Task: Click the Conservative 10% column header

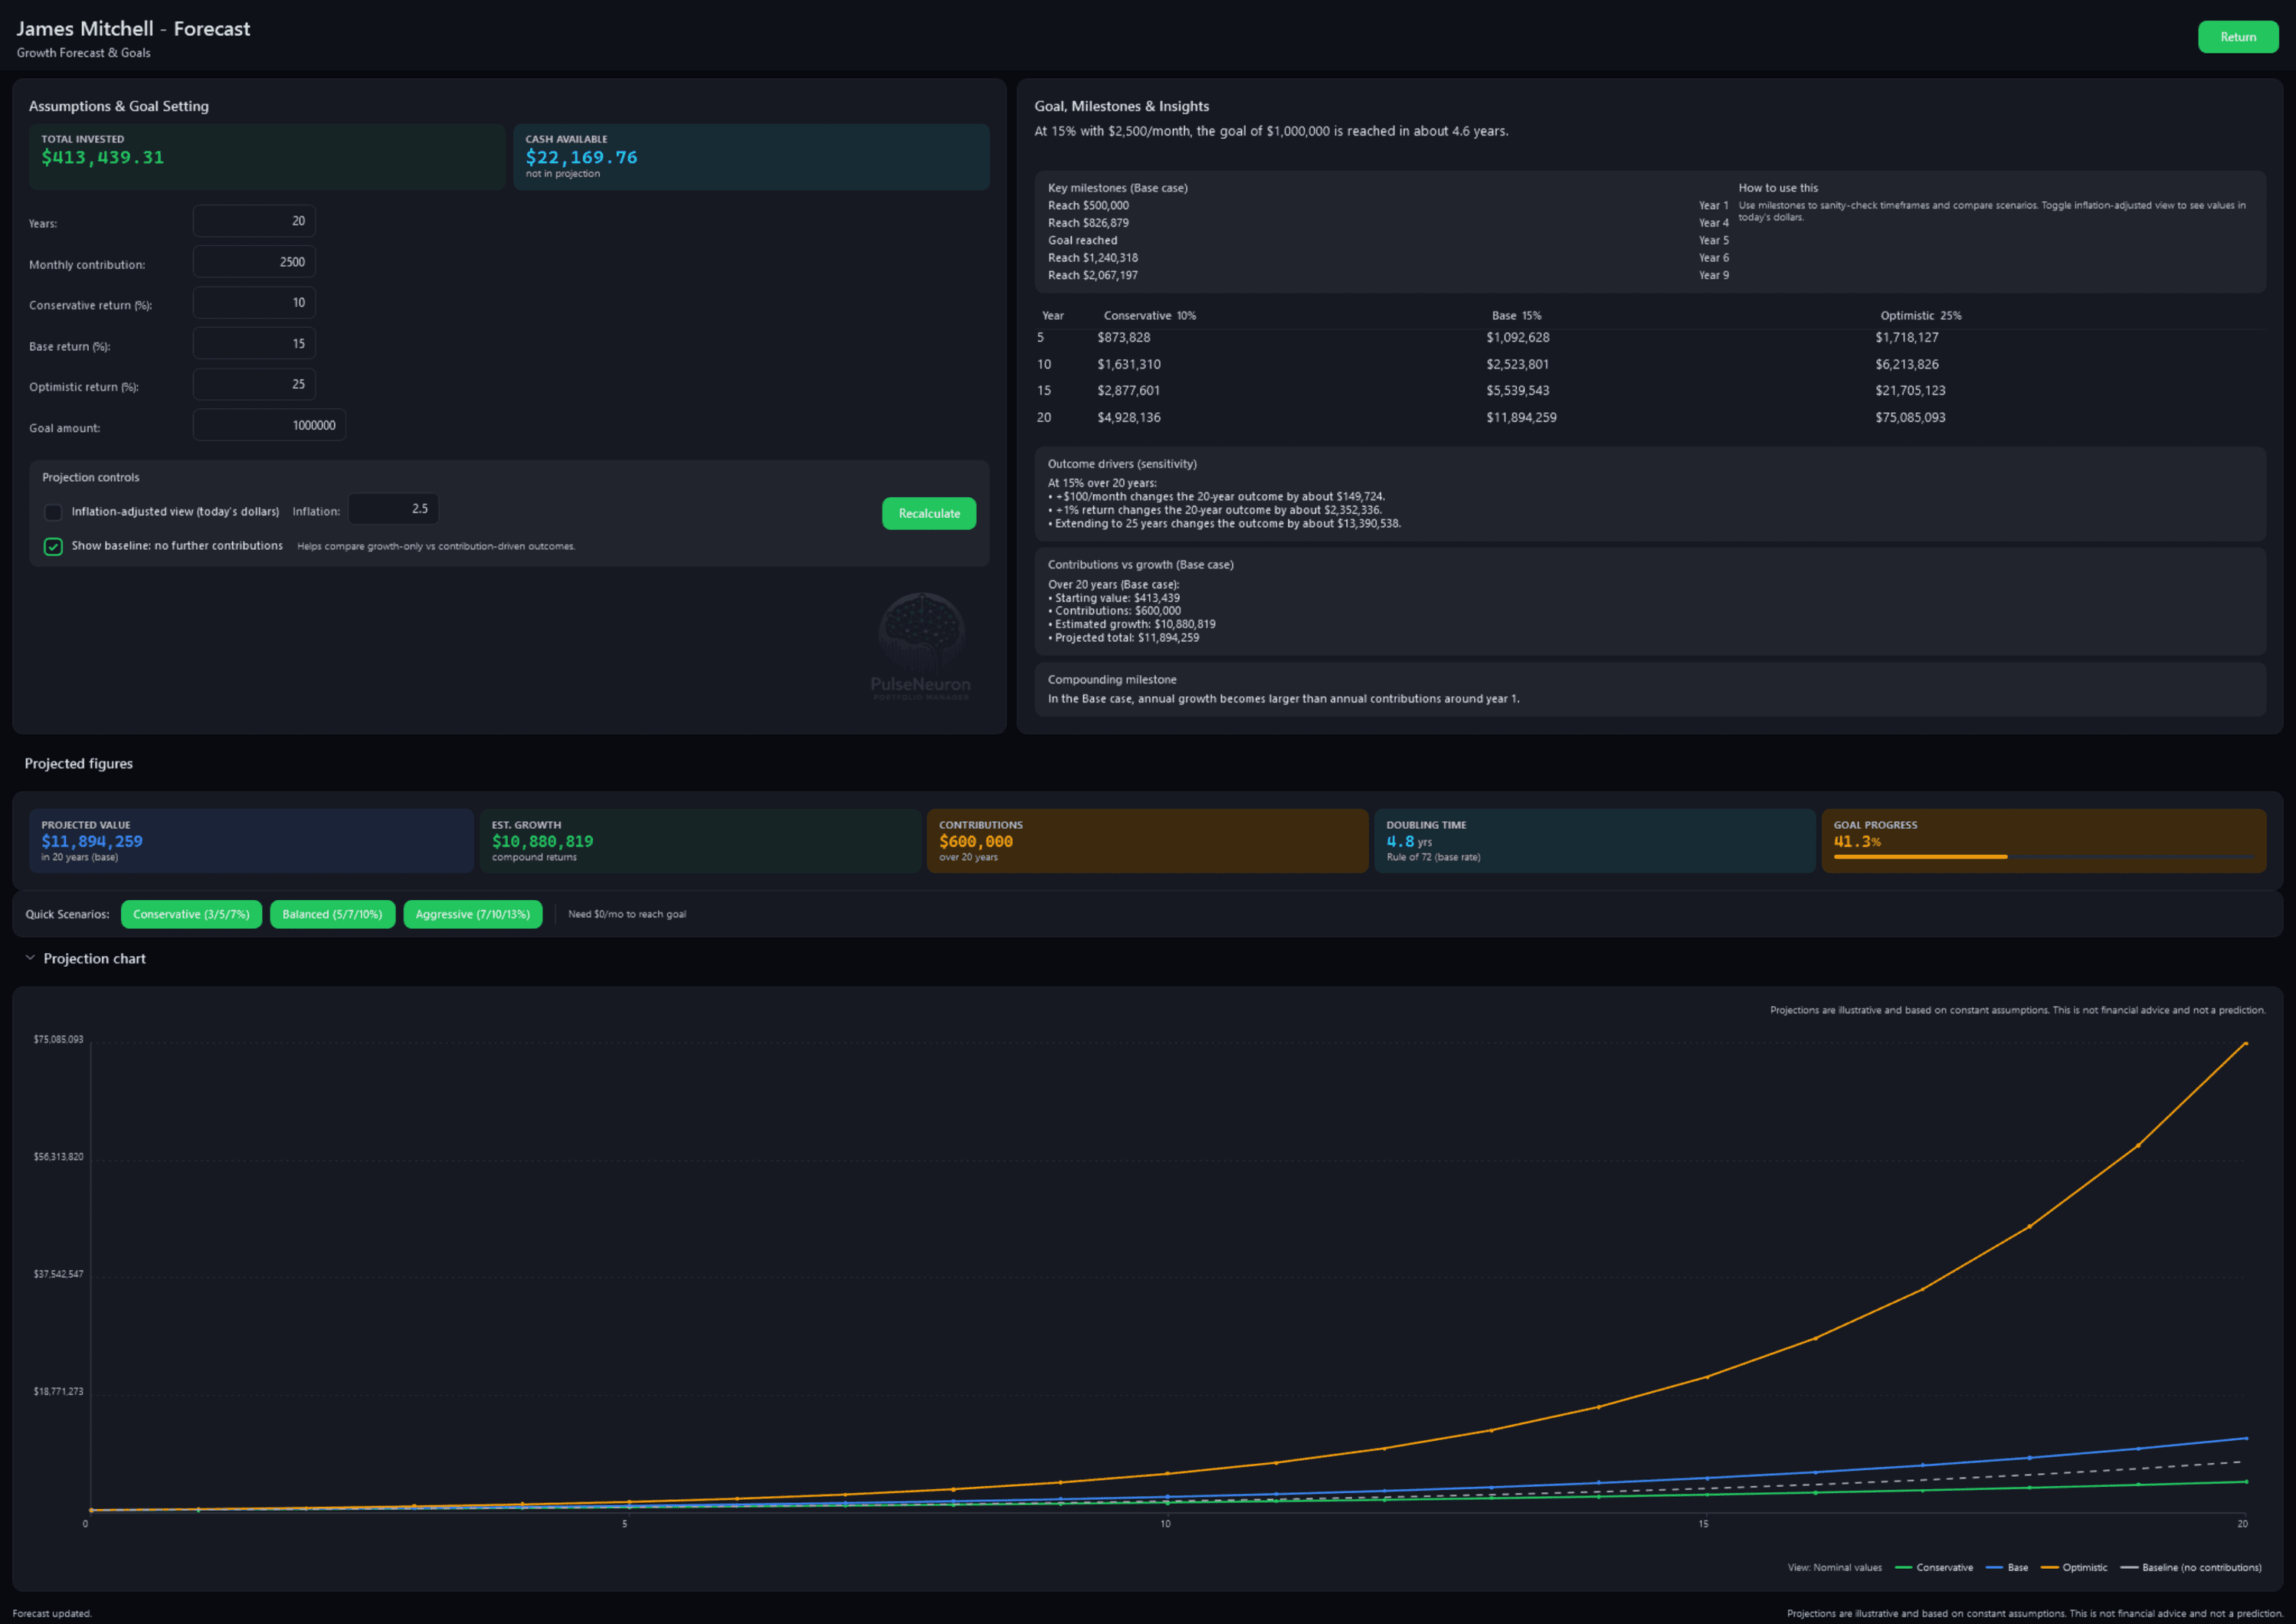Action: point(1149,316)
